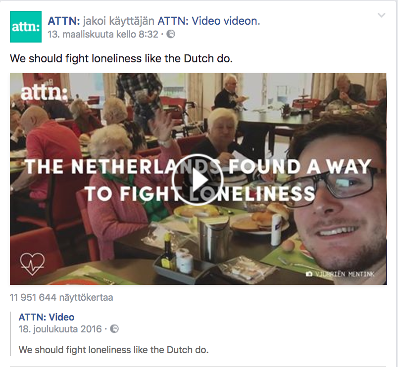Click the globe icon beside 18. joulukuuta 2016
Viewport: 398px width, 367px height.
tap(114, 329)
